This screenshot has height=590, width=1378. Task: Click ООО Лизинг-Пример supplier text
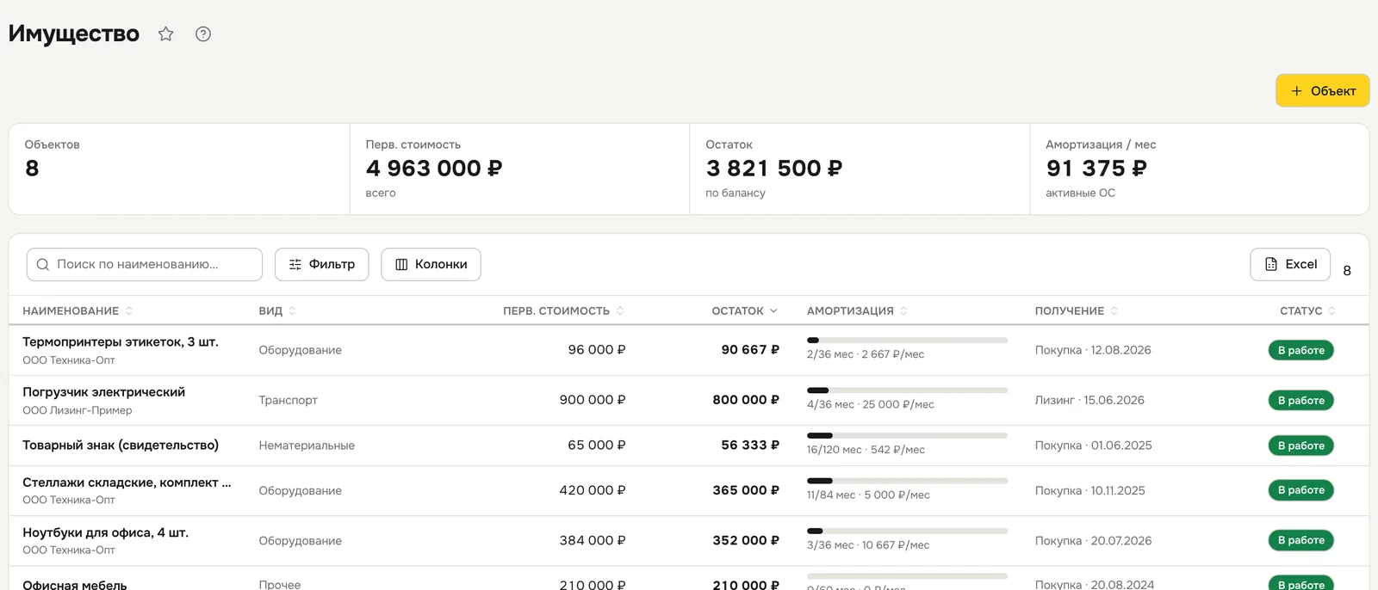pos(78,411)
